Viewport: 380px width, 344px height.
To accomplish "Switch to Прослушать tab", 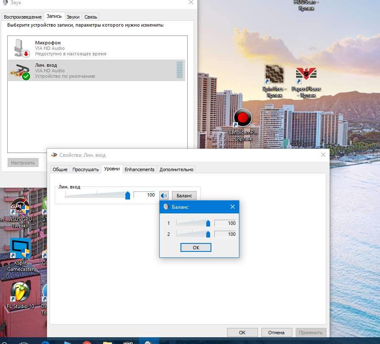I will pyautogui.click(x=86, y=169).
